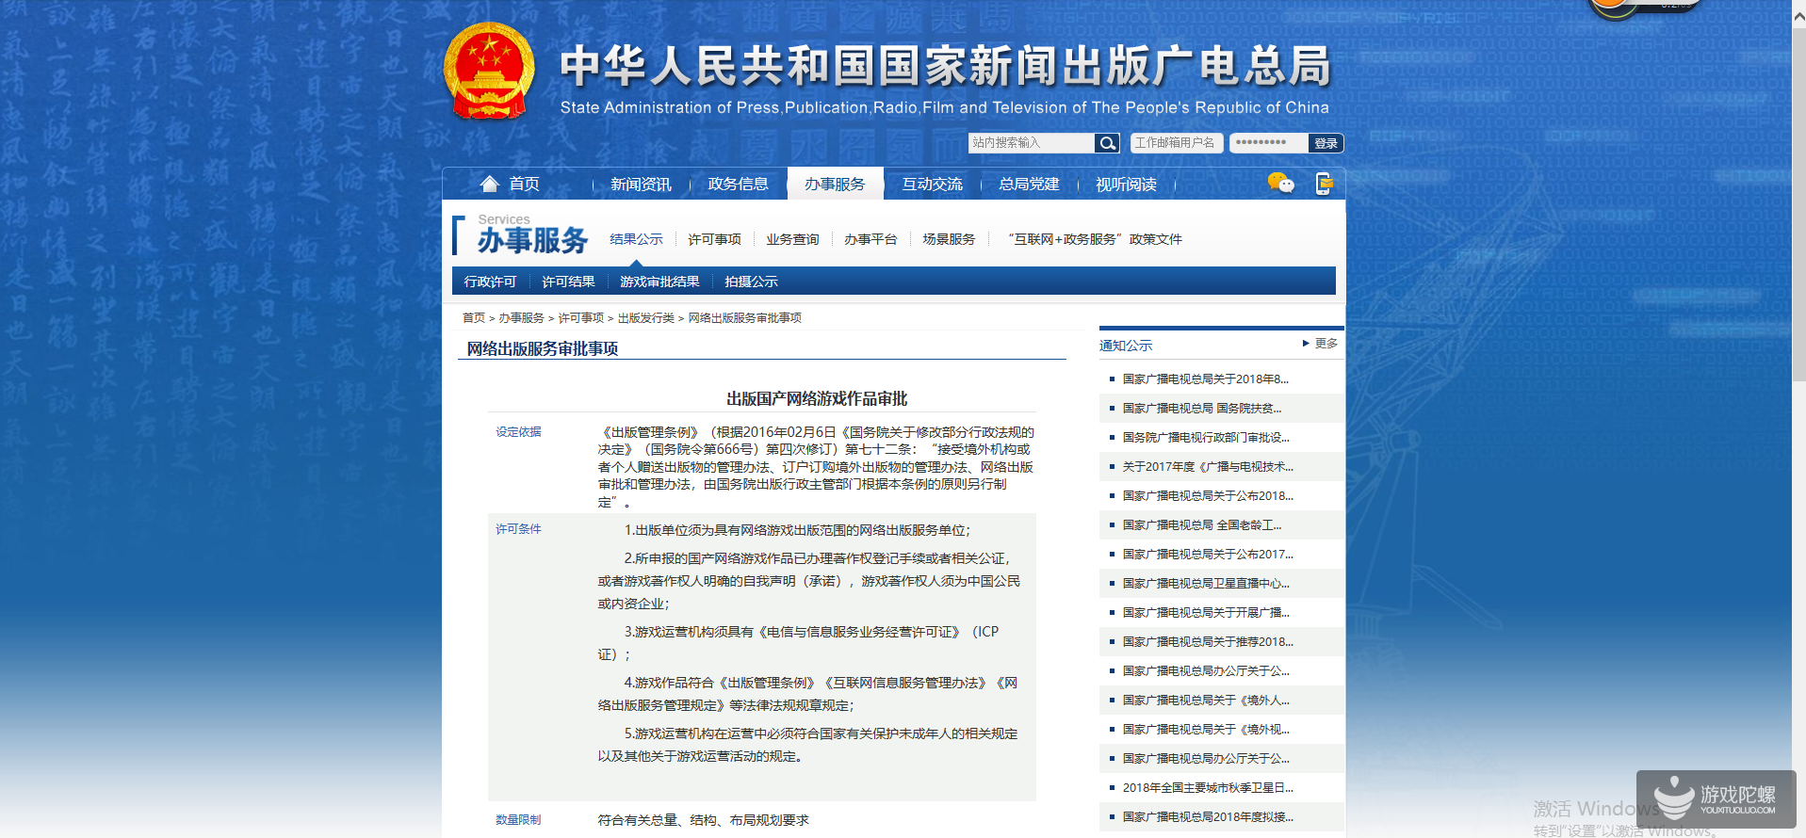The image size is (1806, 838).
Task: Open notice 国家广播电视总局关于公布2017...
Action: [x=1208, y=555]
